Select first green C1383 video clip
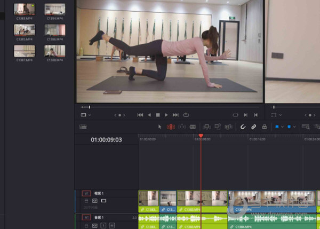320x229 pixels. click(x=149, y=201)
